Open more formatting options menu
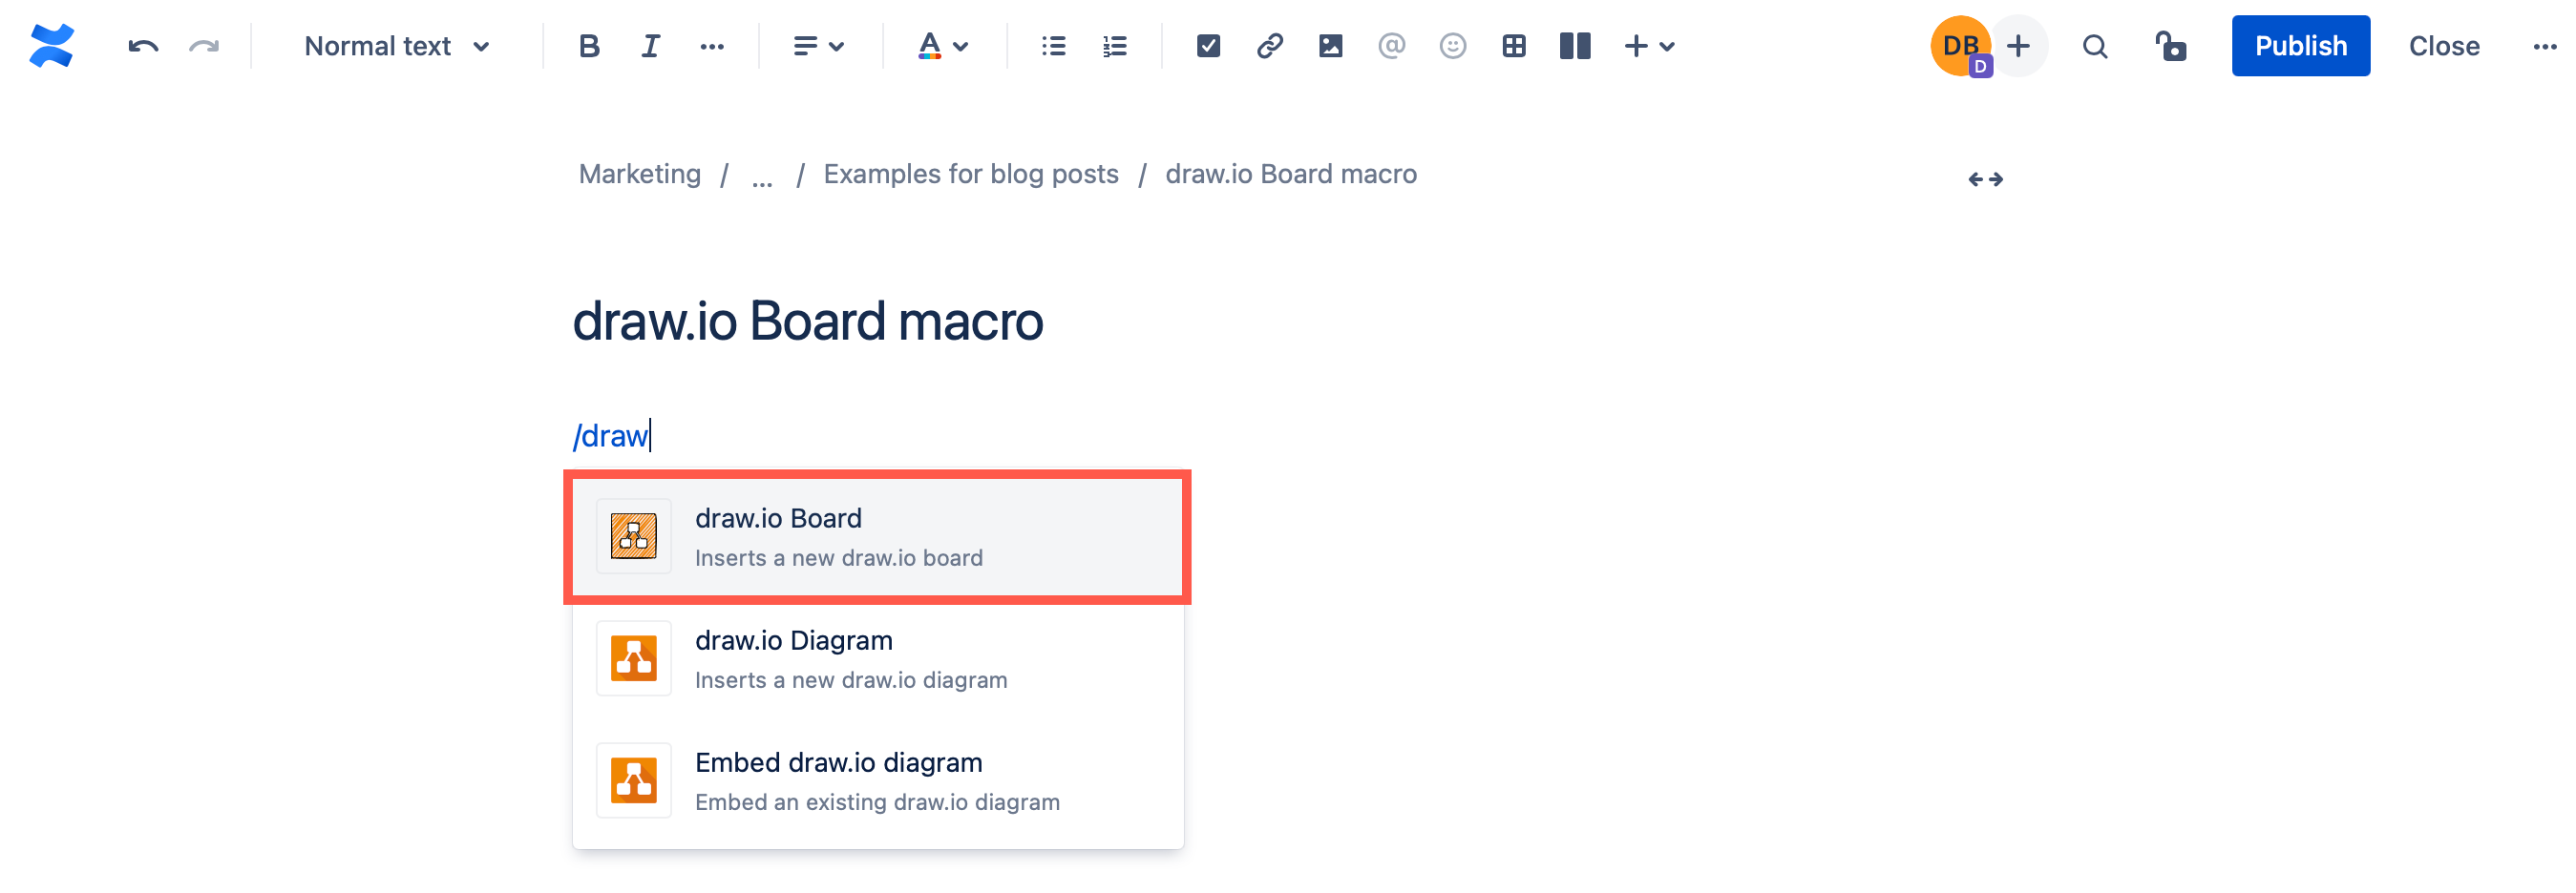Screen dimensions: 2576x893 point(711,45)
